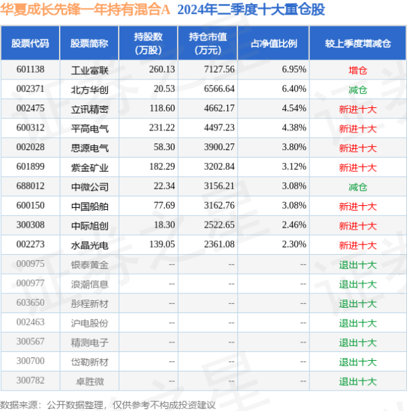Click 减仓 in the 中微公司 row
This screenshot has height=411, width=407.
click(357, 187)
